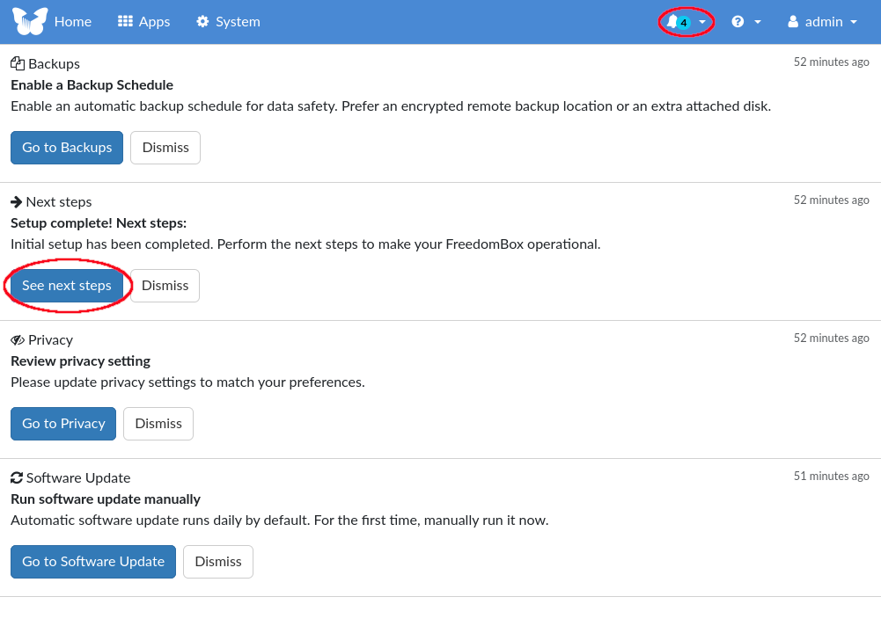Click the help question mark icon

[x=738, y=22]
